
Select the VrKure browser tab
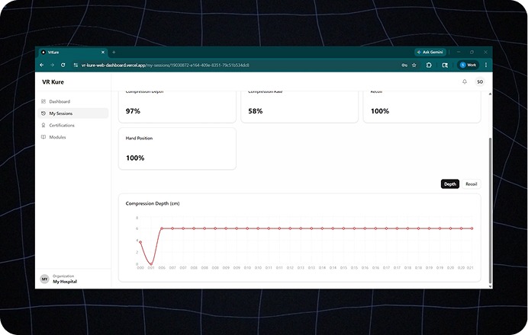click(72, 53)
